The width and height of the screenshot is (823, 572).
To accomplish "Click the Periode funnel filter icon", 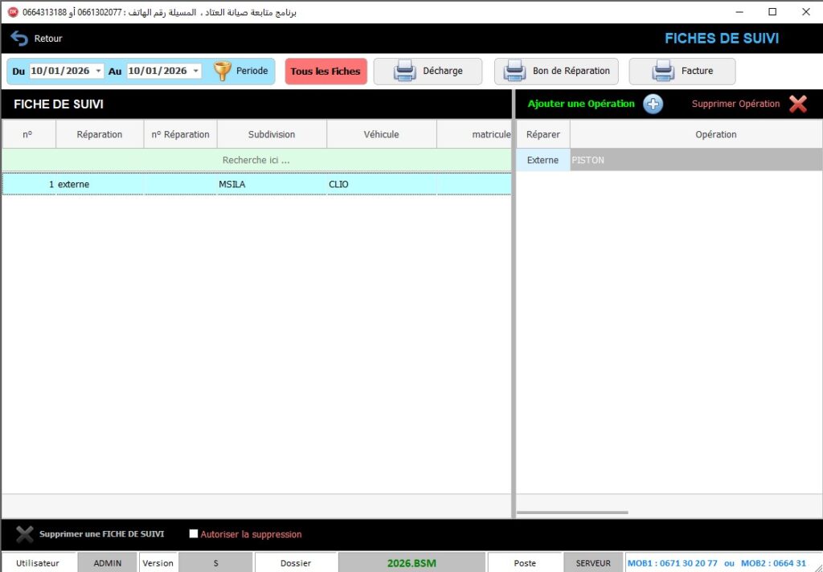I will (222, 71).
